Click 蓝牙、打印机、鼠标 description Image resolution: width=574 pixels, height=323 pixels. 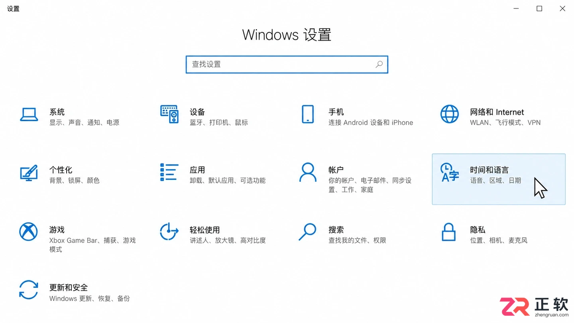pos(219,122)
